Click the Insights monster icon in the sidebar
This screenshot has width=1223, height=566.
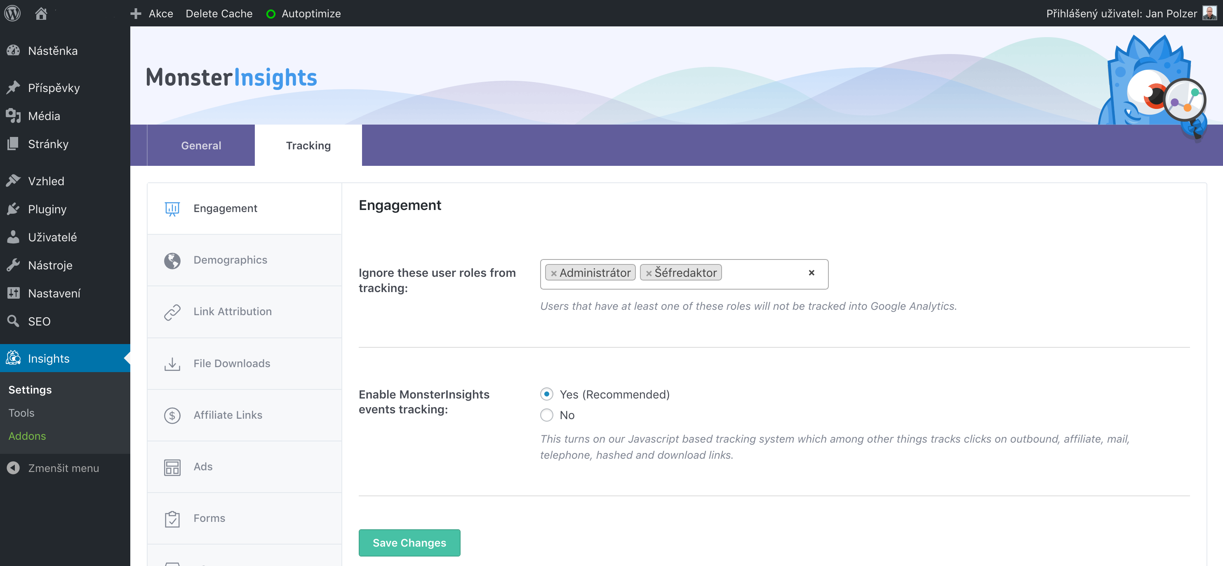(x=13, y=358)
